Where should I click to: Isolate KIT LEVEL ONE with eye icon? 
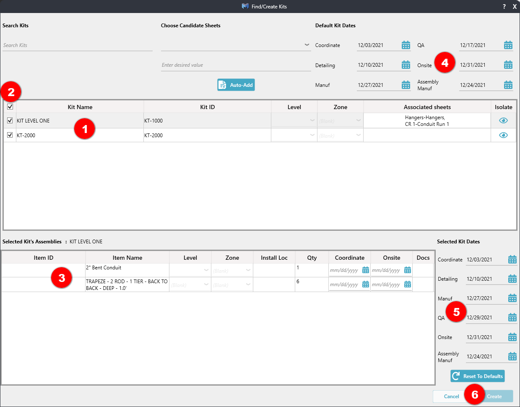503,120
